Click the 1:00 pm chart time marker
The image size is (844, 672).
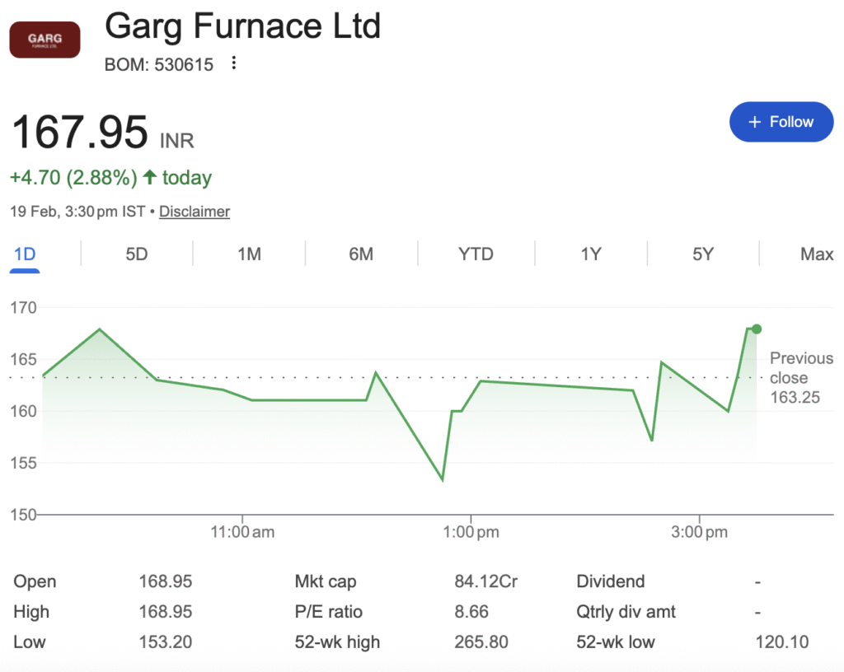pos(471,532)
